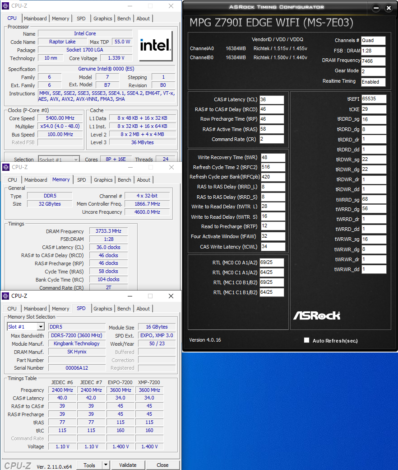Viewport: 398px width, 470px height.
Task: Select Graphics tab in middle CPU-Z window
Action: click(103, 180)
